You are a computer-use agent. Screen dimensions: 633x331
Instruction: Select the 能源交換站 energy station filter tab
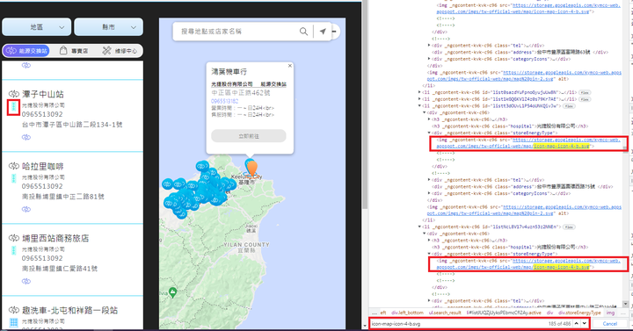pos(26,51)
